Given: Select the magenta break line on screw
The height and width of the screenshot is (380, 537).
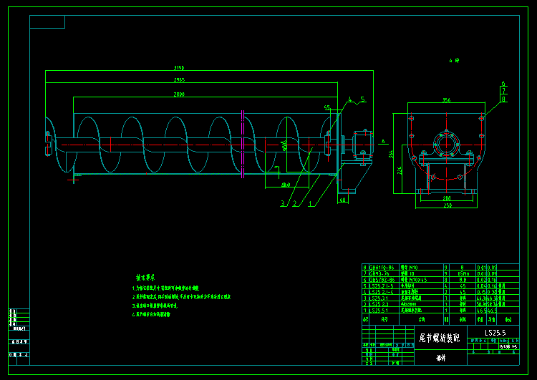Looking at the screenshot, I should [x=243, y=144].
